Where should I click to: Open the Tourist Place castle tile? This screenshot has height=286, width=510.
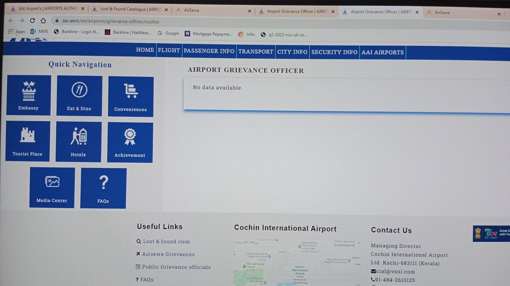pos(28,141)
